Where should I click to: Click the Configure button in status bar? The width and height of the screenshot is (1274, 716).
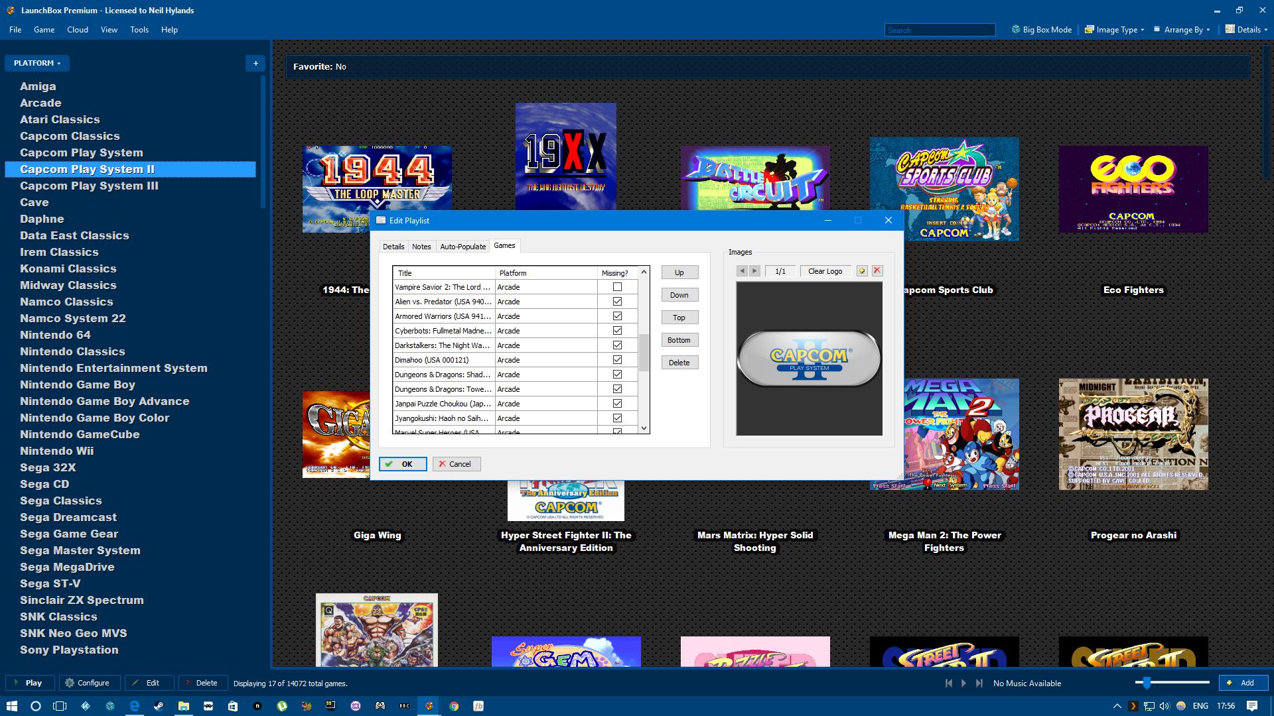tap(90, 683)
